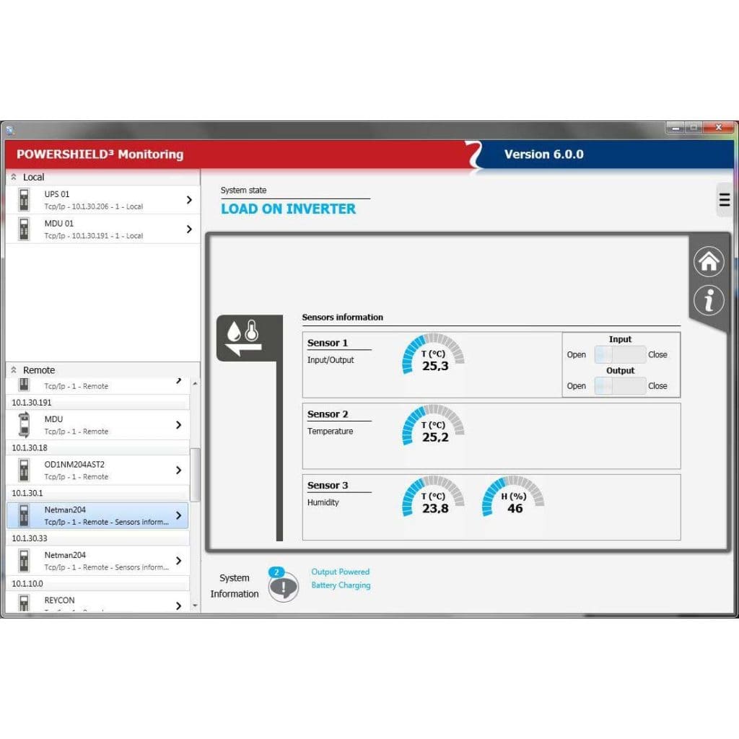The image size is (739, 739).
Task: Select remote MDU device row
Action: pos(97,424)
